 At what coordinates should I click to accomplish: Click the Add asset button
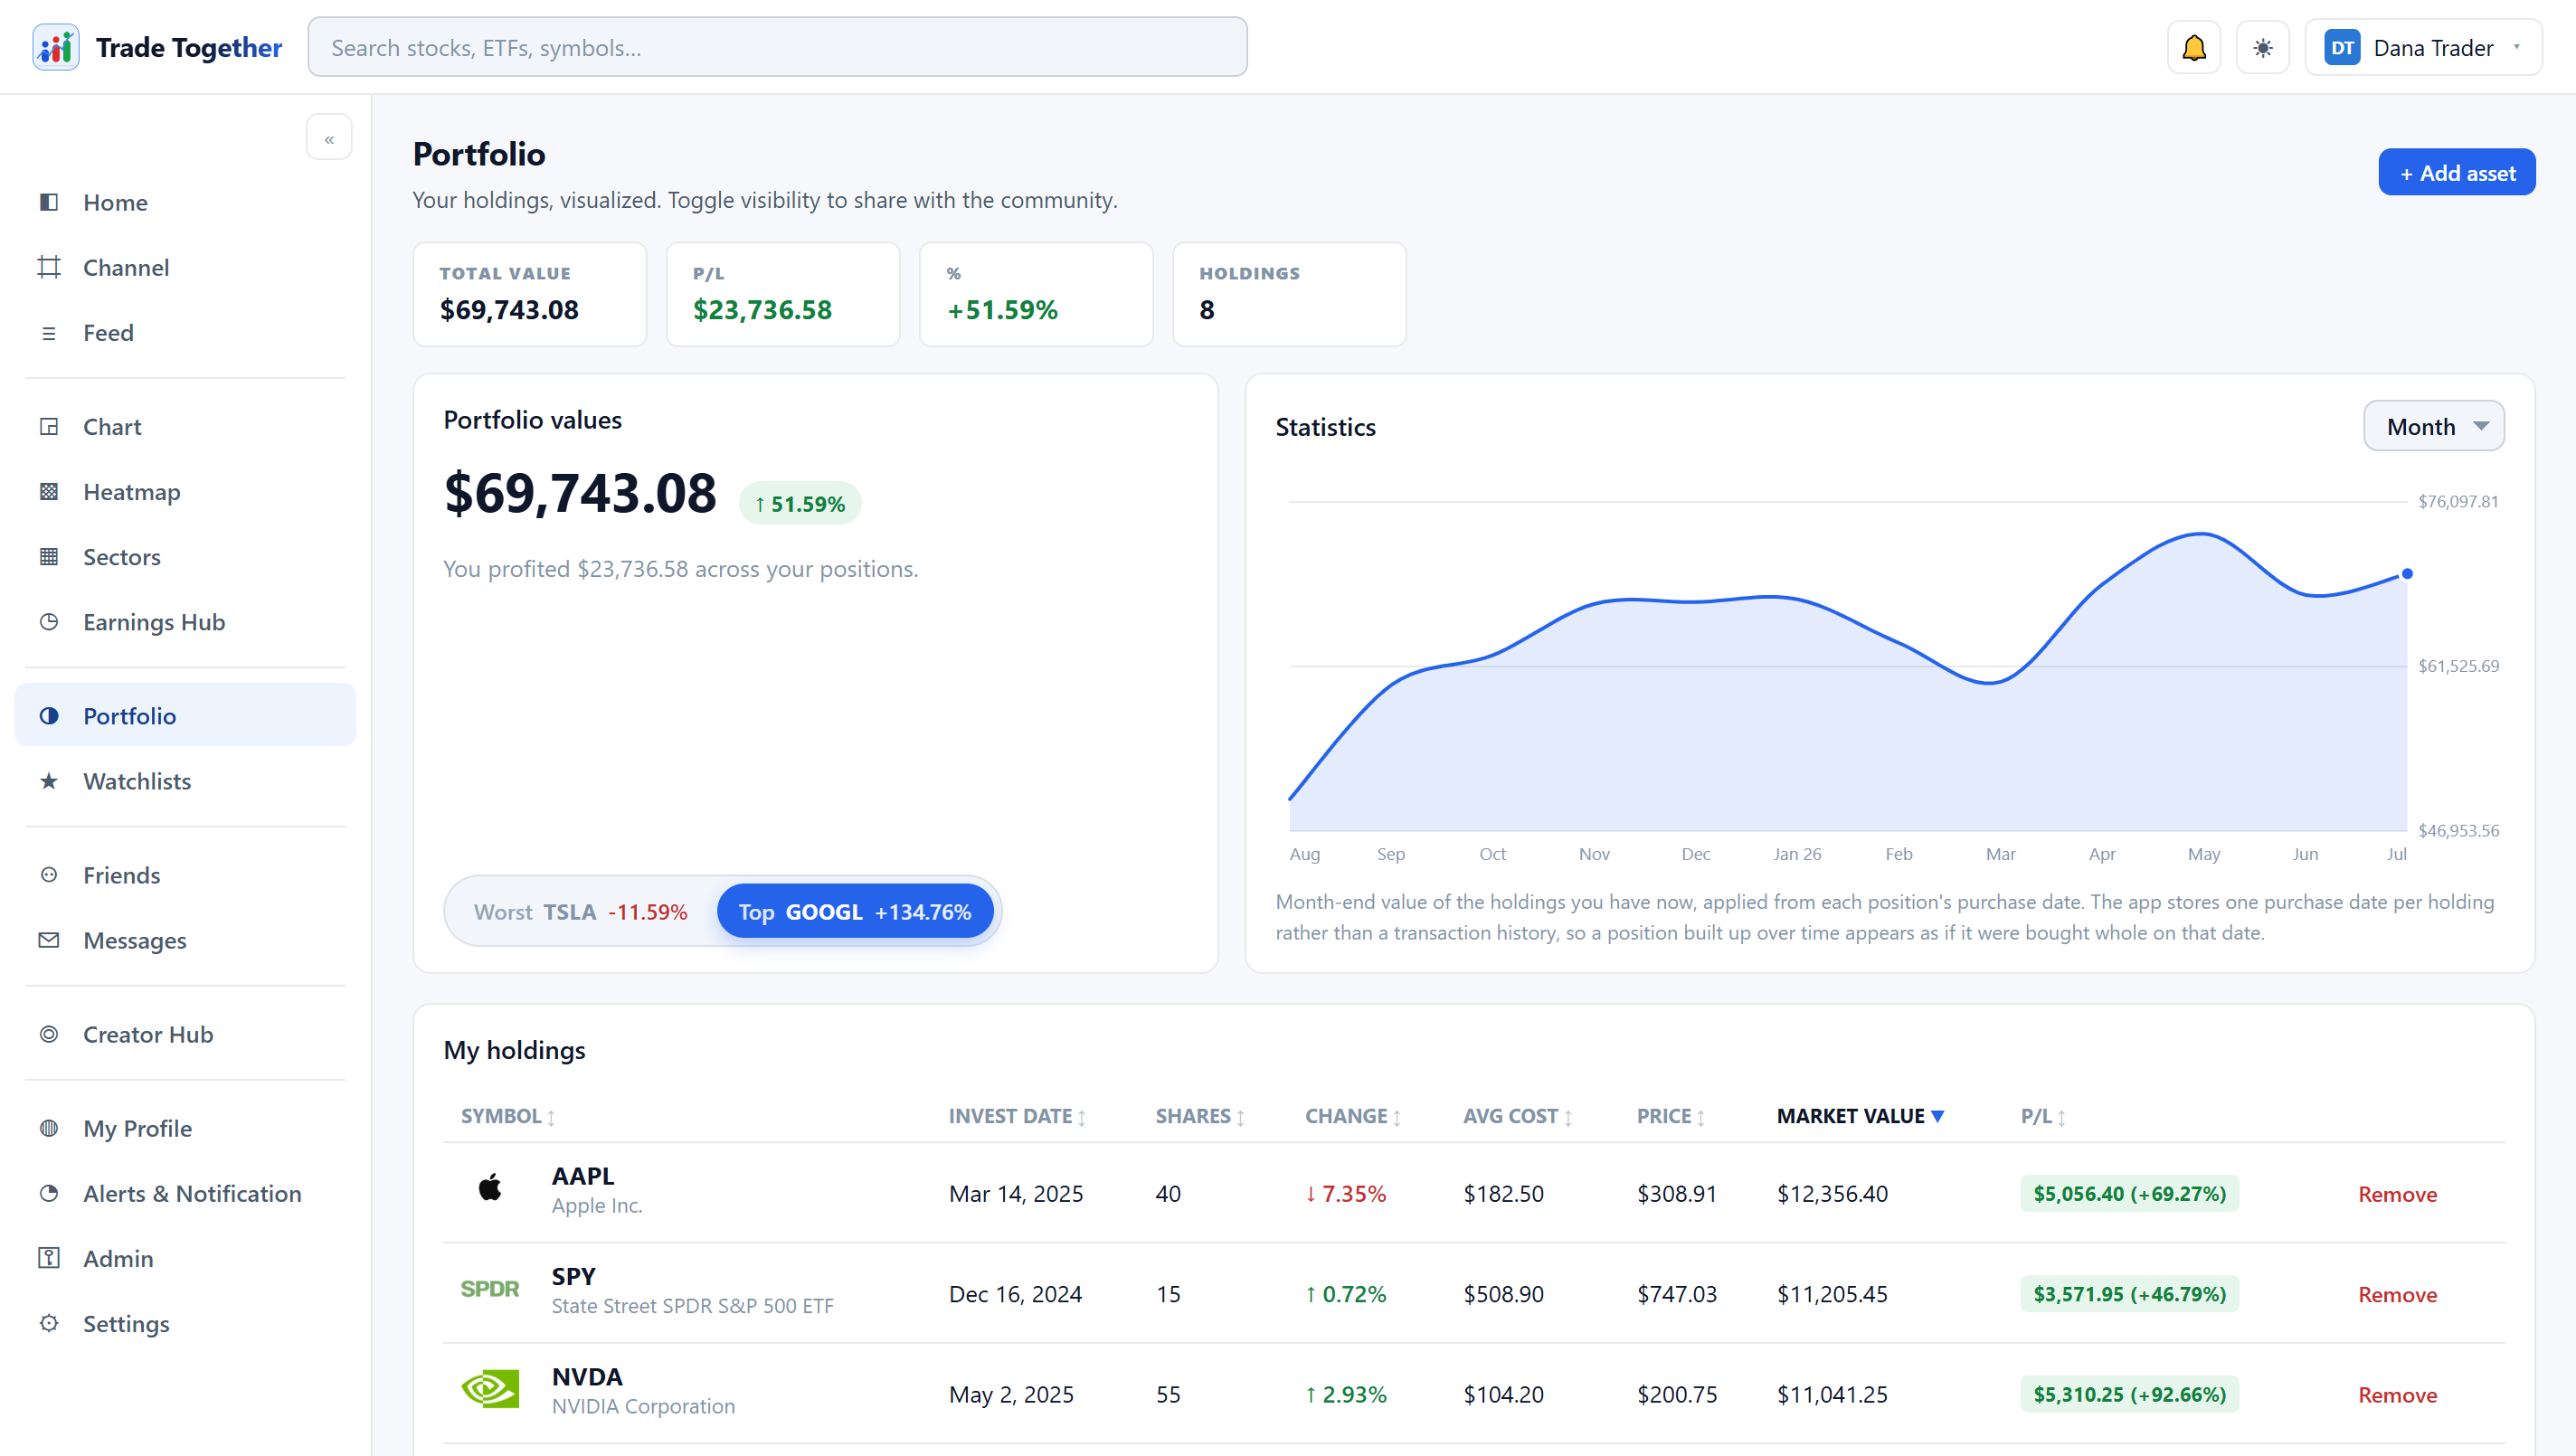click(2456, 172)
